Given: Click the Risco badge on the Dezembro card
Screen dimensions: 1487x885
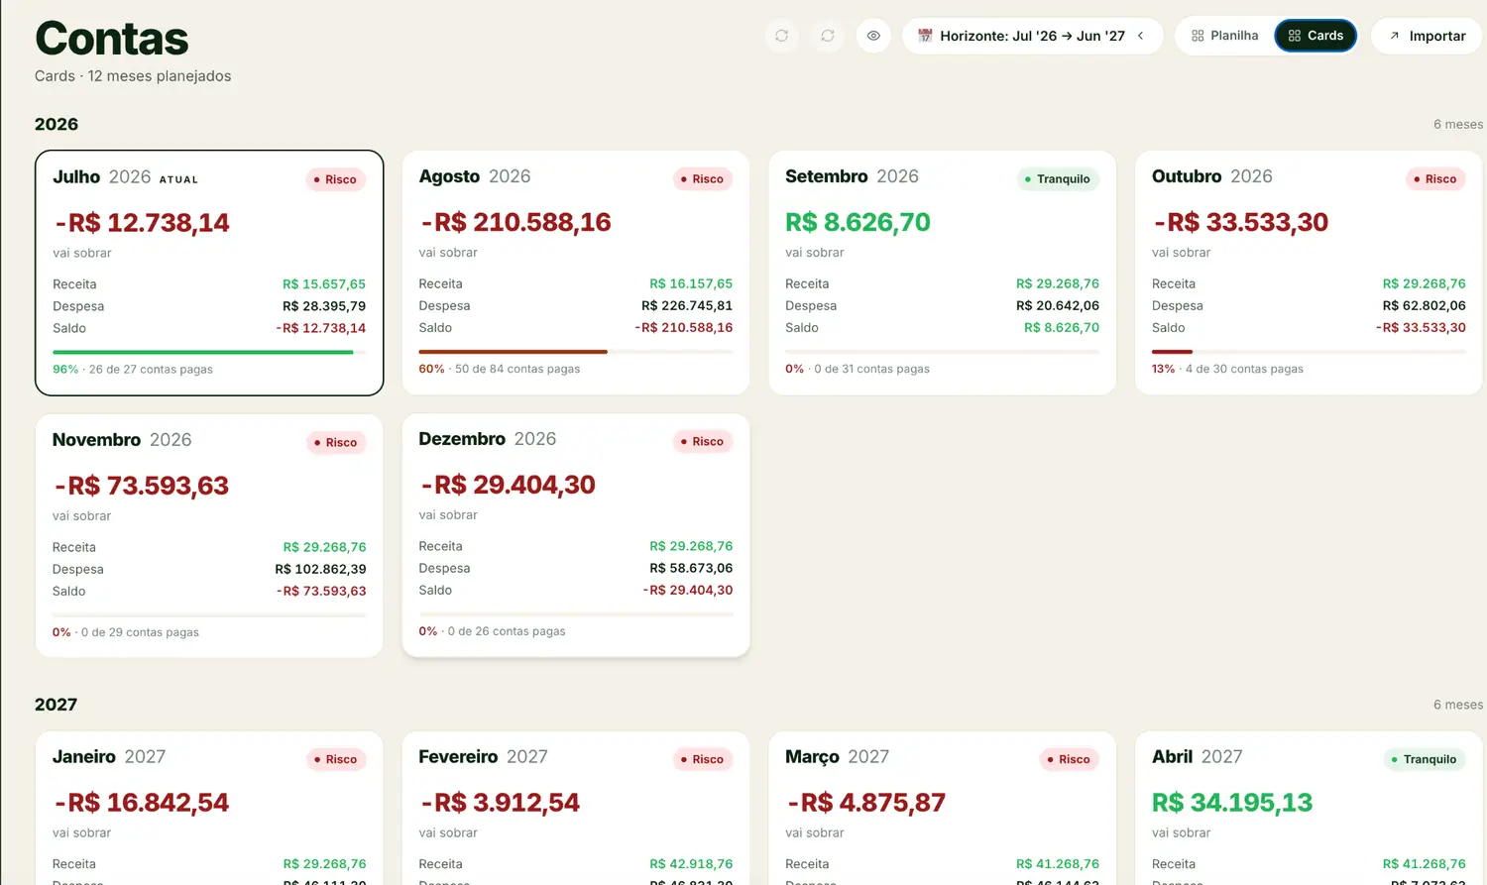Looking at the screenshot, I should point(703,441).
